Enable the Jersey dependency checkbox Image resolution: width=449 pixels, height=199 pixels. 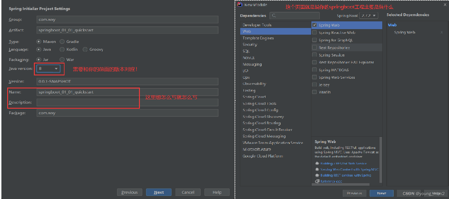click(314, 85)
